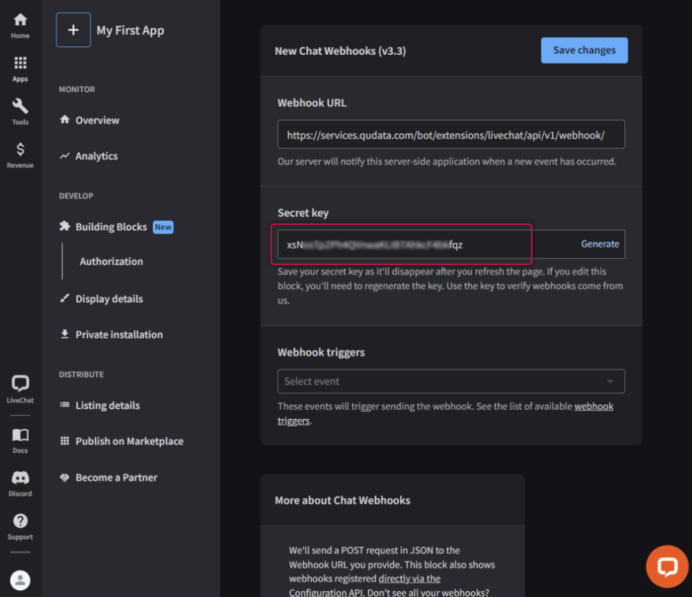The height and width of the screenshot is (597, 692).
Task: Click the Webhook triggers dropdown arrow
Action: [610, 382]
